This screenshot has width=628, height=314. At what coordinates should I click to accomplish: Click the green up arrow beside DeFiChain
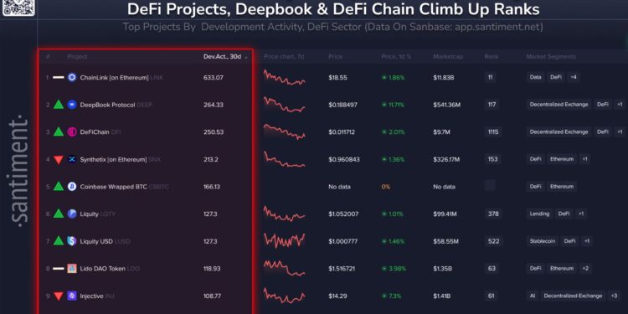[x=59, y=131]
